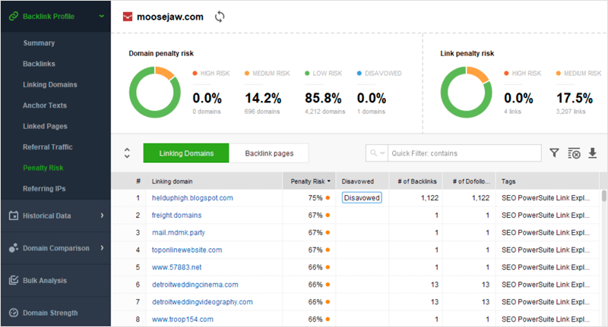Click the Disavowed tag in row one
Image resolution: width=608 pixels, height=327 pixels.
(x=362, y=198)
